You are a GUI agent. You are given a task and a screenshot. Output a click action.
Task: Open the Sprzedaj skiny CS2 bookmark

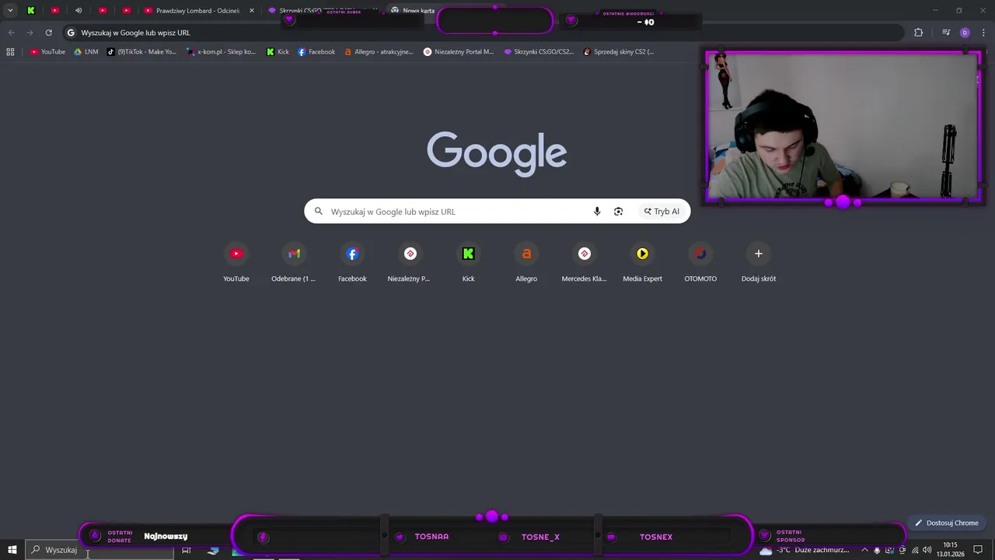click(619, 52)
